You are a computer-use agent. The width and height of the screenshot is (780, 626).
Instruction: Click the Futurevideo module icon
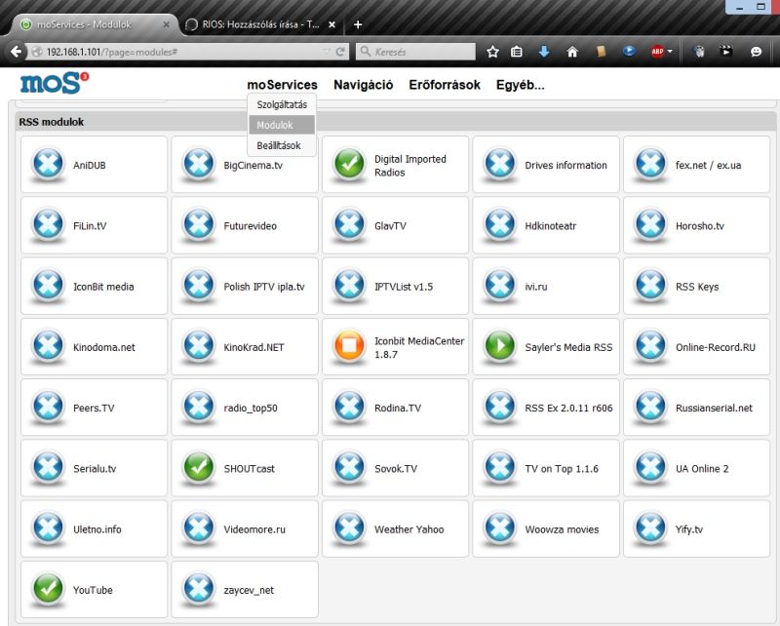(x=199, y=223)
